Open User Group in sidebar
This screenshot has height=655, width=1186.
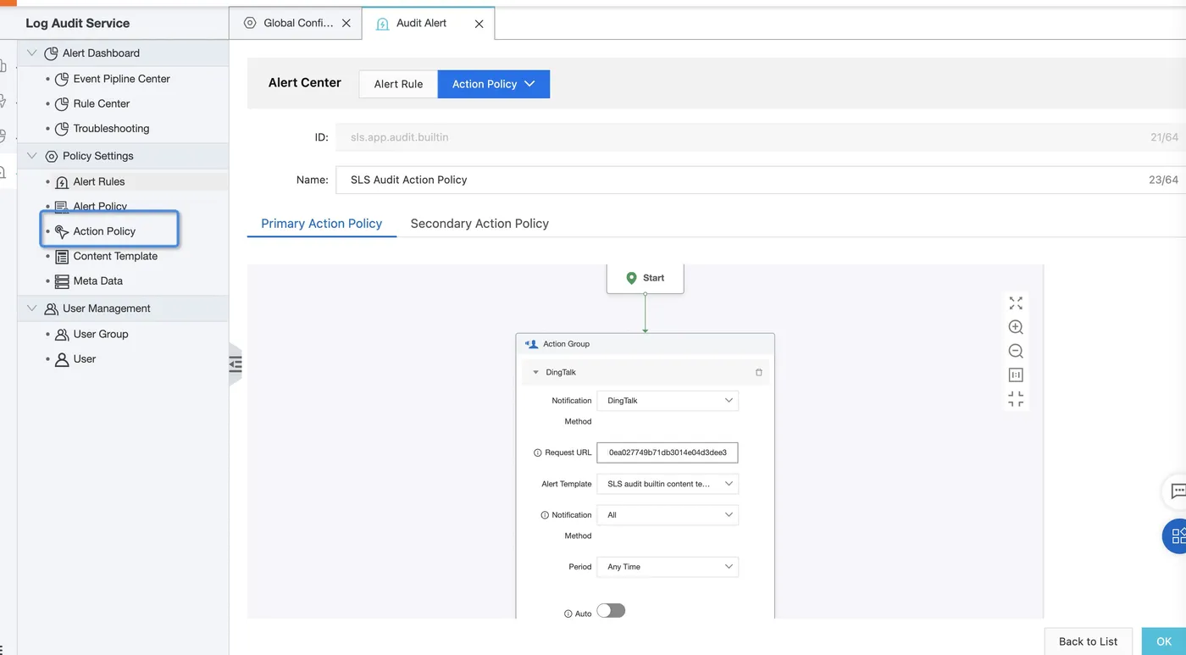tap(101, 334)
